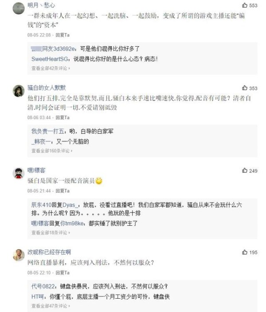This screenshot has height=312, width=266.
Task: View 改昵称已经存在啊's avatar
Action: [x=18, y=255]
